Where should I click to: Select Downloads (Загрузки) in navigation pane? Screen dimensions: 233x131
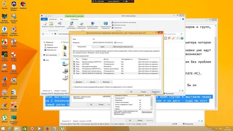(48, 45)
